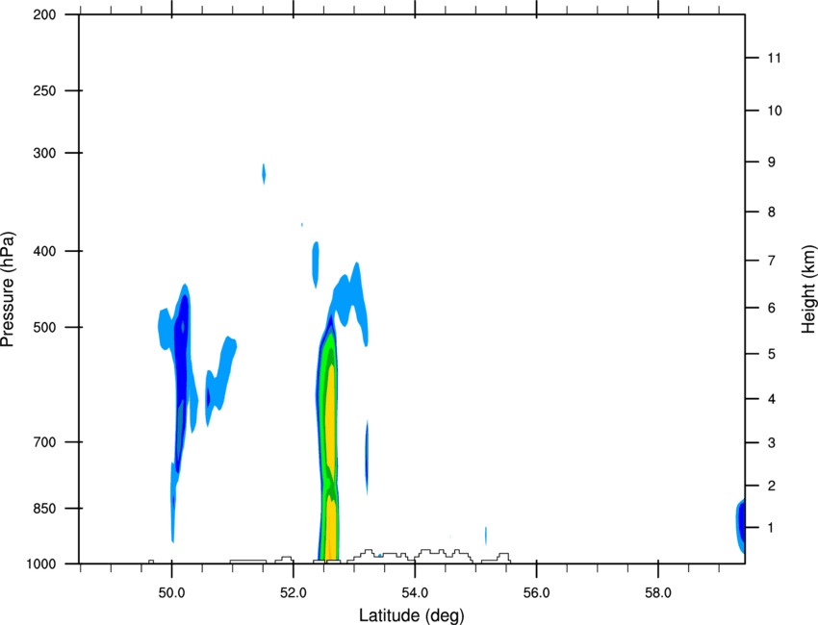Click the Latitude (deg) axis title
Image resolution: width=818 pixels, height=625 pixels.
[x=412, y=615]
